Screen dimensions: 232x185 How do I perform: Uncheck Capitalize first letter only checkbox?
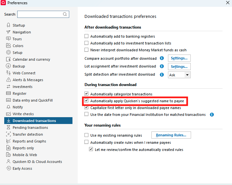(86, 107)
